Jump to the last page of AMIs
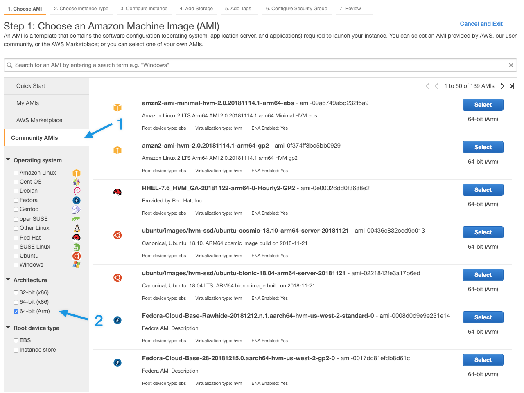The image size is (524, 393). [512, 86]
